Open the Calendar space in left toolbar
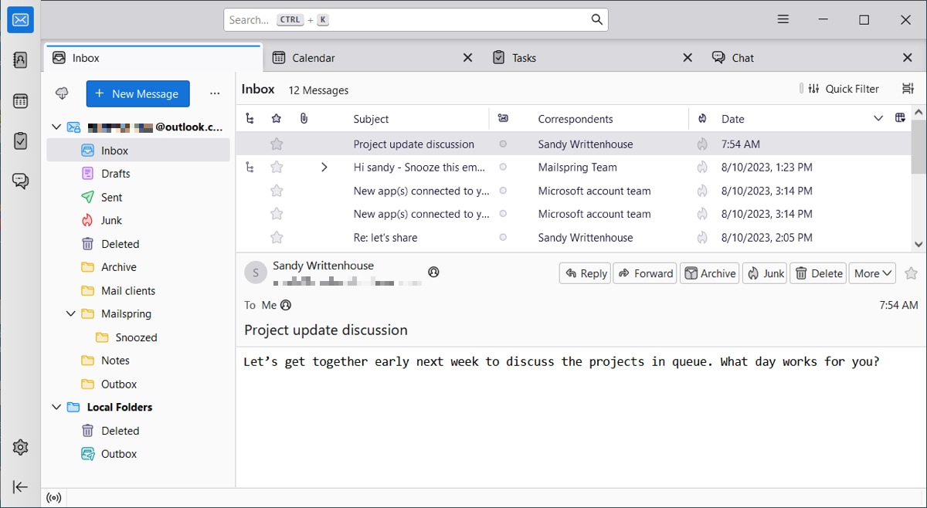This screenshot has width=927, height=508. click(20, 100)
